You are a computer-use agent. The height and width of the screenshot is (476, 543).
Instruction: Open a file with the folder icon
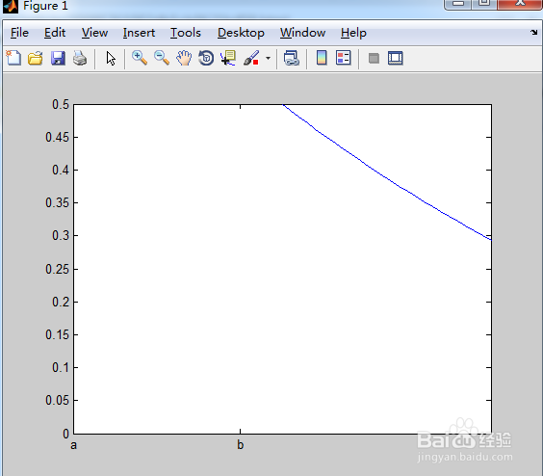coord(36,58)
